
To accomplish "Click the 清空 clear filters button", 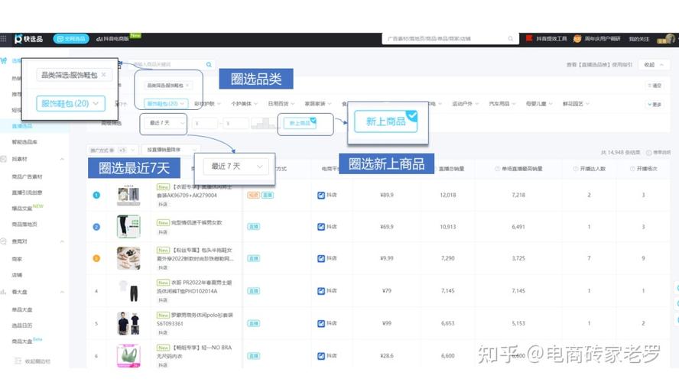I will 655,86.
